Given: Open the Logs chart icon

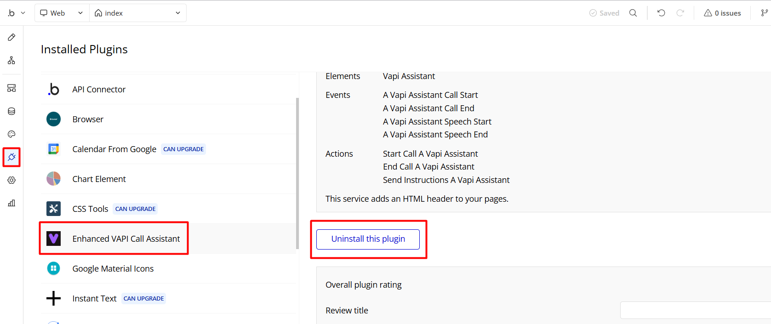Looking at the screenshot, I should click(11, 203).
